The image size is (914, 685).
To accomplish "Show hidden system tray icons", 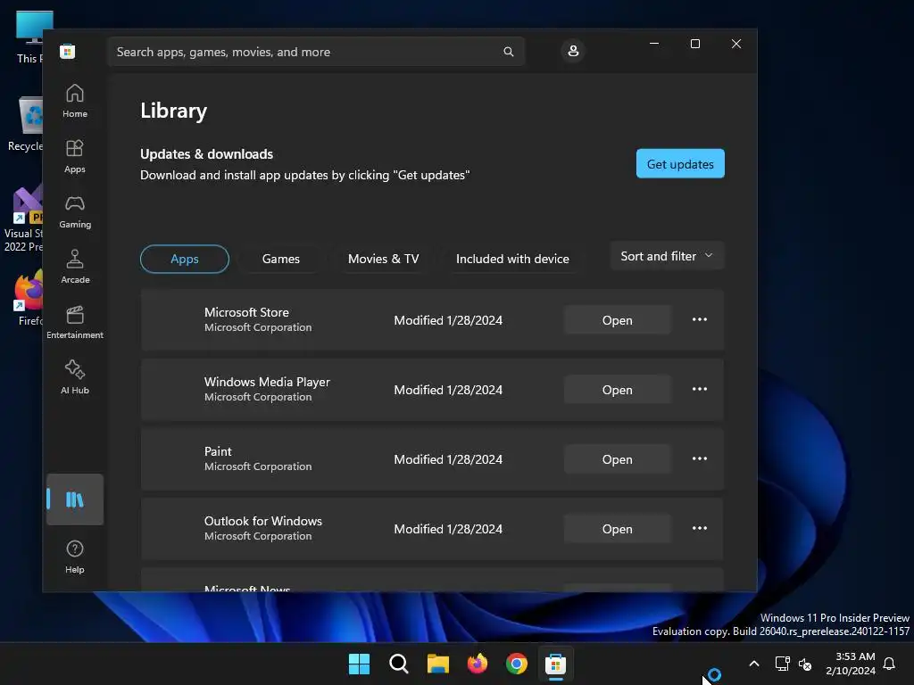I will tap(753, 664).
